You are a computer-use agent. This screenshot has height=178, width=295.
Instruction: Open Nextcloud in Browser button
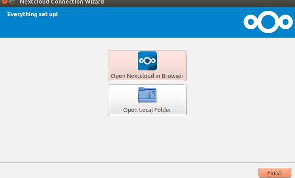(147, 66)
